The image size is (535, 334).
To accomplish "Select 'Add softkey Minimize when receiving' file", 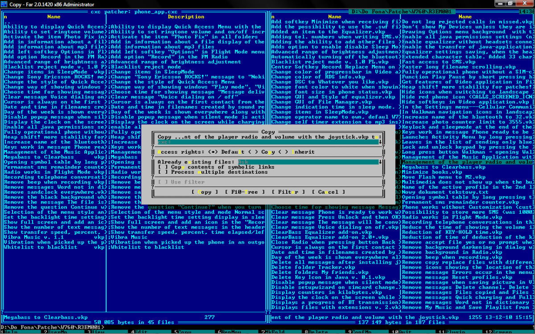I will 335,22.
